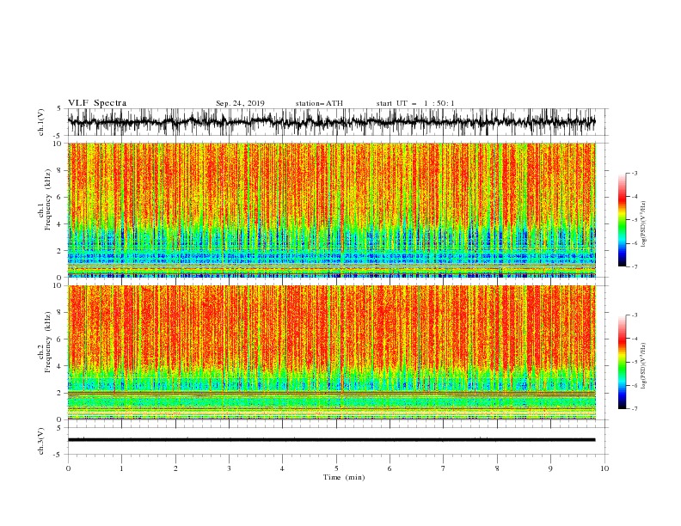Click the ch.1 voltage waveform trace

click(331, 122)
